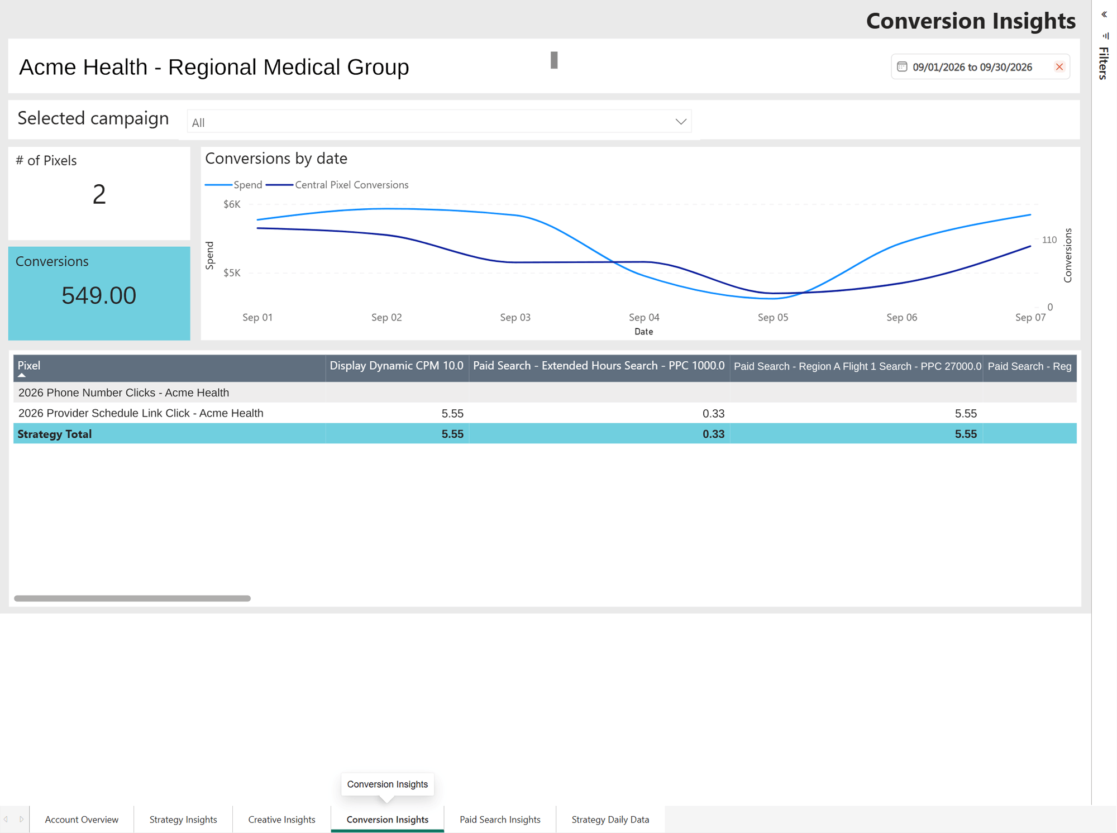Click the Strategy Total row label

[54, 434]
